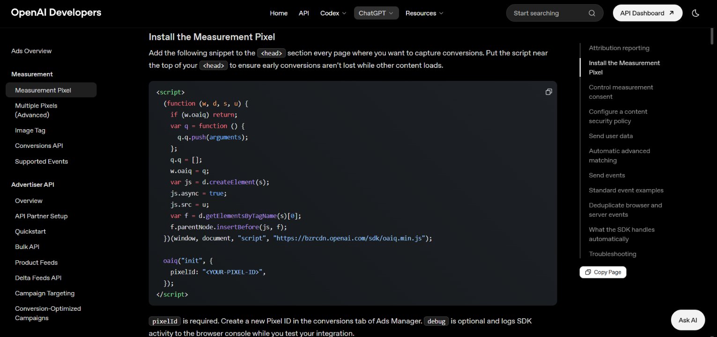The width and height of the screenshot is (717, 337).
Task: Click the pixelId inline code below snippet
Action: coord(165,321)
